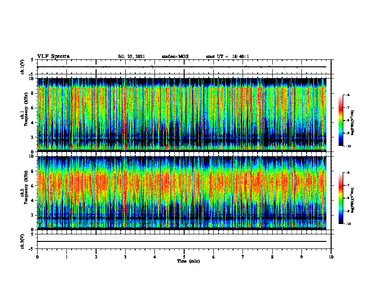This screenshot has height=288, width=373.
Task: Click the ch.2 'Frequency (kHz)' axis label
Action: click(x=26, y=187)
